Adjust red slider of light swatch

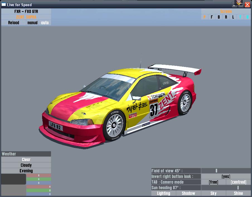pos(38,187)
